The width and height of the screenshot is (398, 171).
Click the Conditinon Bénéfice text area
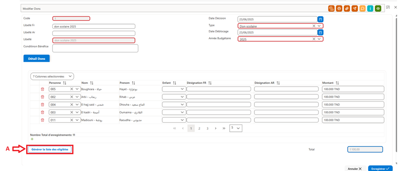[95, 48]
